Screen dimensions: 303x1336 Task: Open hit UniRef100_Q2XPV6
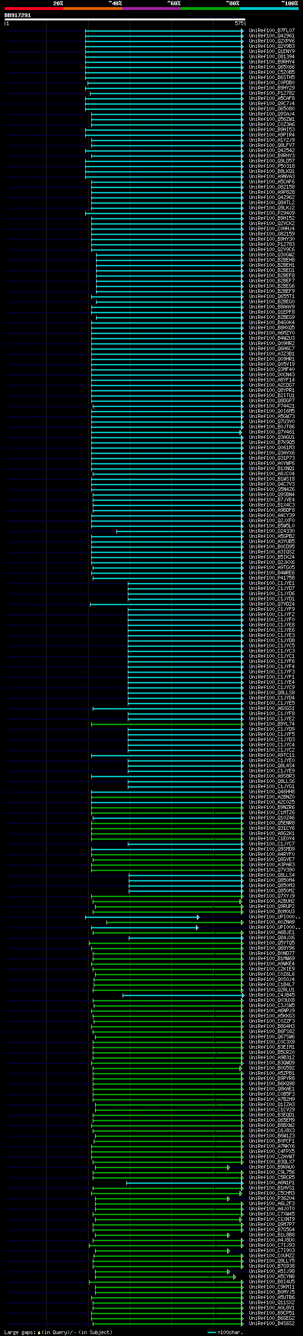(x=272, y=41)
